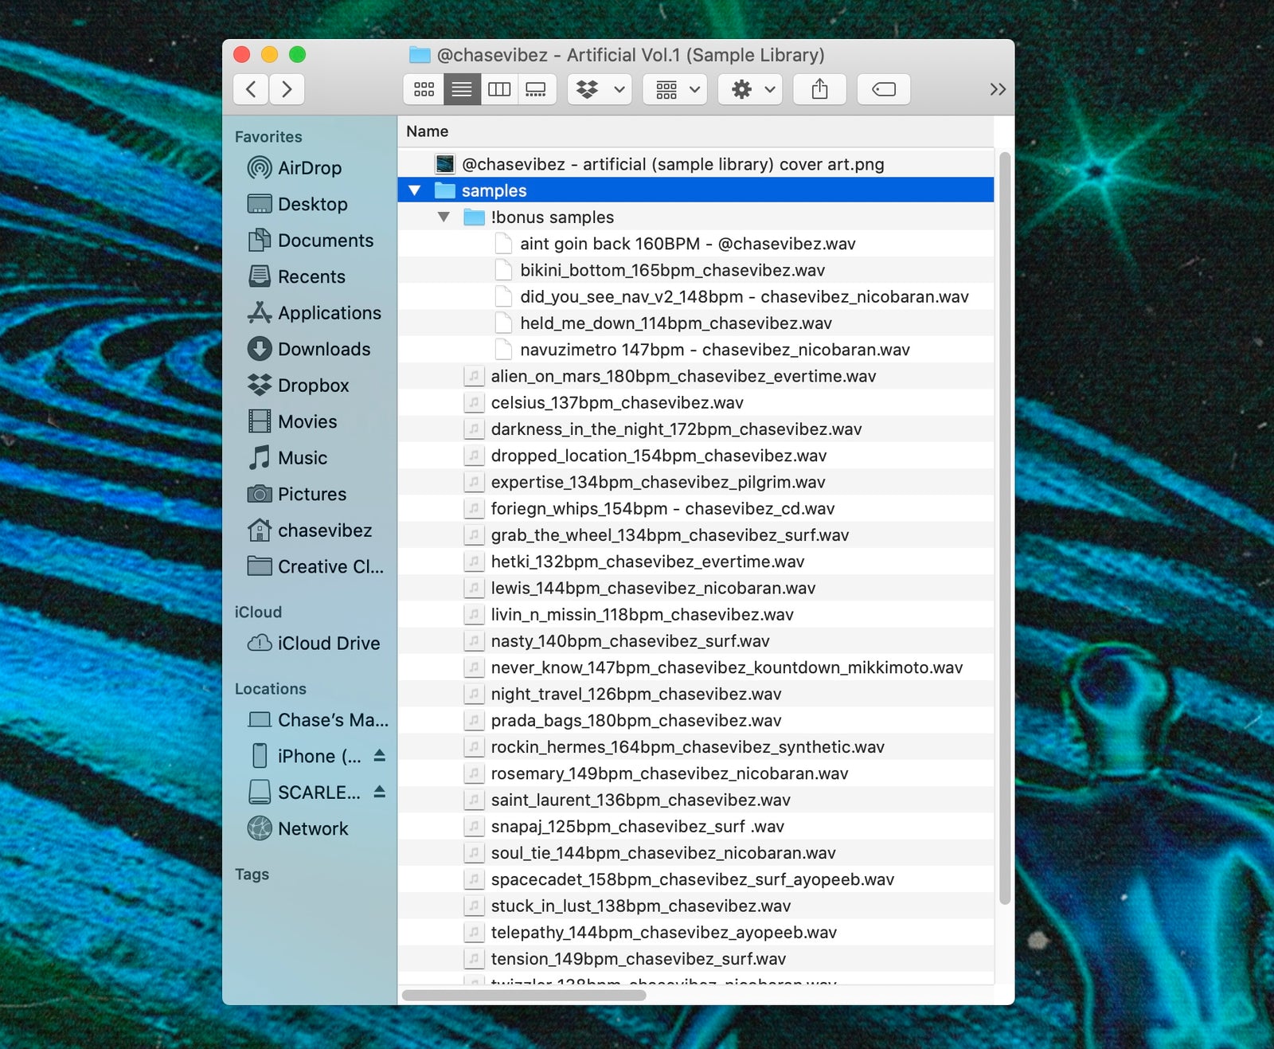Select did_you_see_nav_v2_148bpm wav file

(695, 296)
